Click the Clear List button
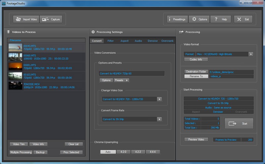The image size is (265, 164). [x=74, y=144]
